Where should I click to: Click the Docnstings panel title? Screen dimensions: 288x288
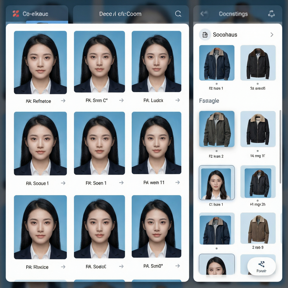coord(233,14)
